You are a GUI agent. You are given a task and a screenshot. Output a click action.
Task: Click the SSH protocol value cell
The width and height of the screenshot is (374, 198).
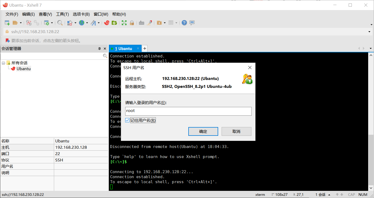coord(81,160)
